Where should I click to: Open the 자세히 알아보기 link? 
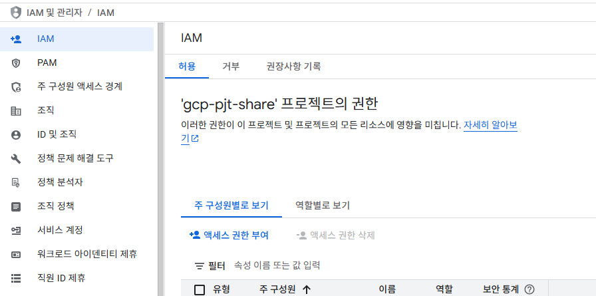[490, 126]
